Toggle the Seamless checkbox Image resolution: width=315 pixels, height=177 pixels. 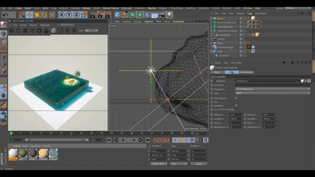[x=236, y=106]
